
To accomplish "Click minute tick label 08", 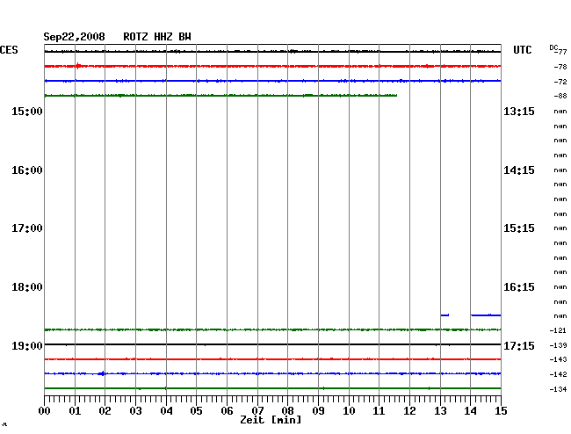I will click(x=287, y=411).
